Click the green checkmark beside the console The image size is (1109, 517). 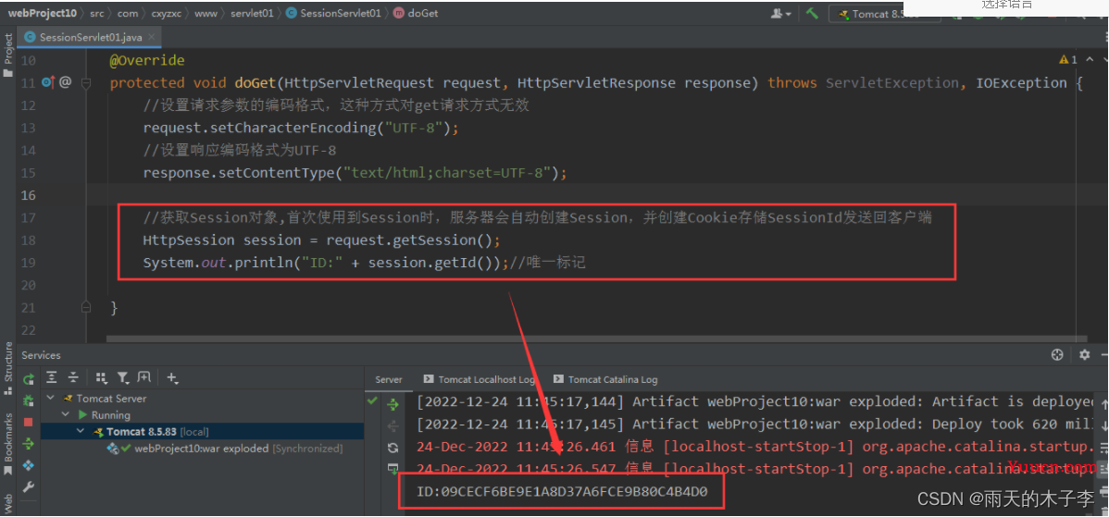coord(372,401)
